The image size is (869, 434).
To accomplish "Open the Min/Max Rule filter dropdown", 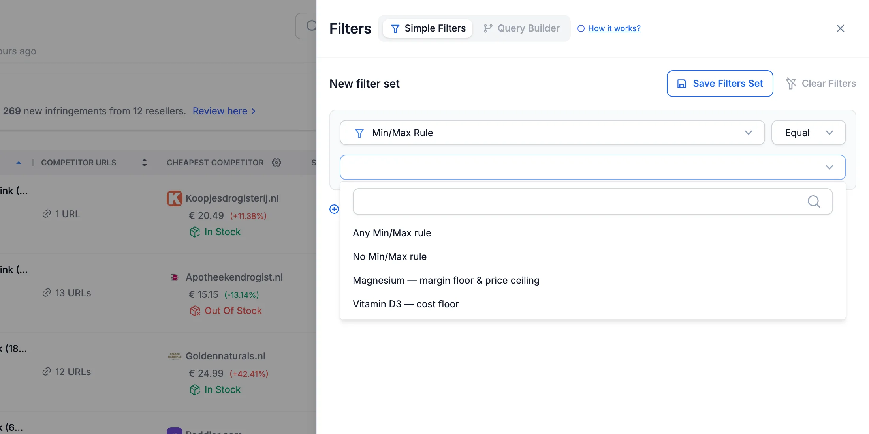I will pyautogui.click(x=552, y=133).
